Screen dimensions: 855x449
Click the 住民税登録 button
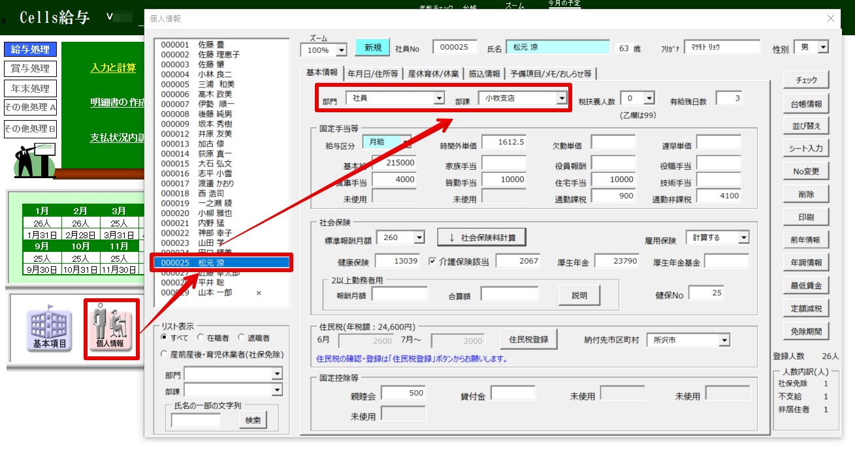coord(528,339)
